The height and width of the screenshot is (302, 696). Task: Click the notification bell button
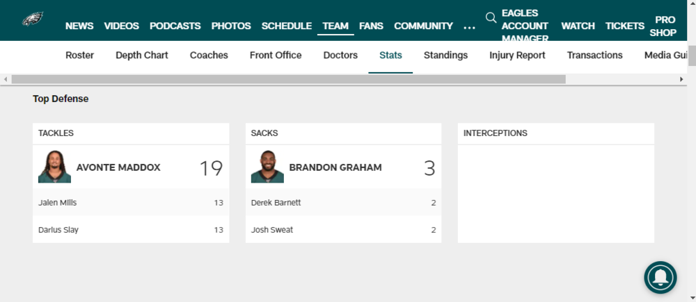(660, 277)
